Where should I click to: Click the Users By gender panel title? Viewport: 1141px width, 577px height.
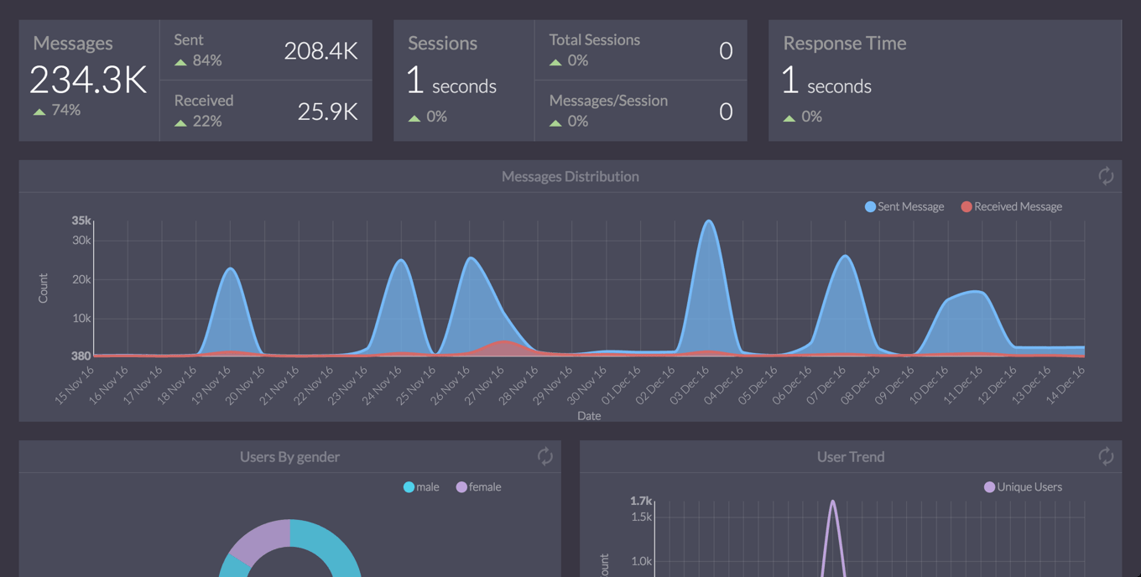[289, 457]
